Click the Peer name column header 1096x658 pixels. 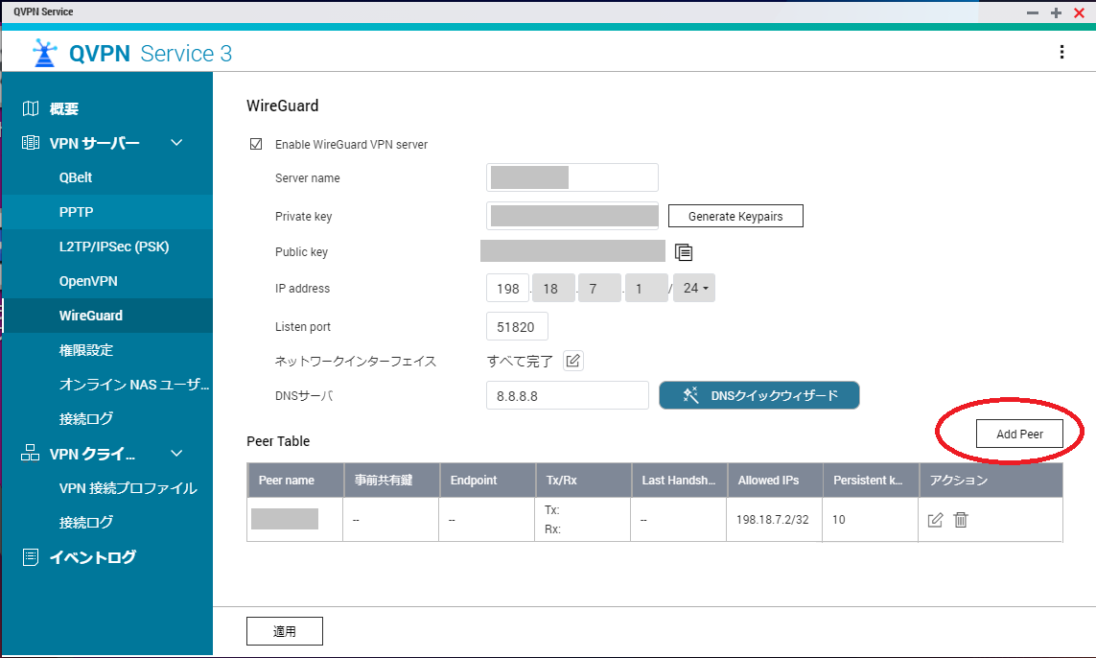[295, 480]
